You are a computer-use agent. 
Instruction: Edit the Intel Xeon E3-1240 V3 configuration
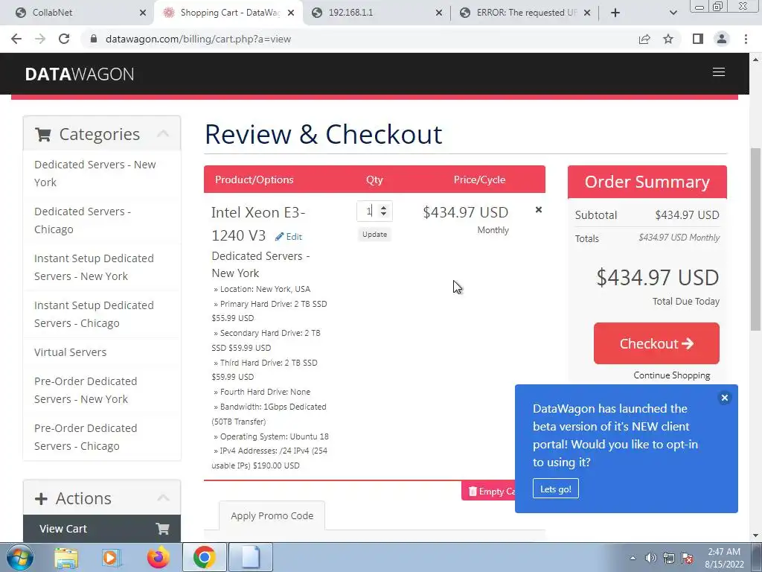pyautogui.click(x=289, y=236)
